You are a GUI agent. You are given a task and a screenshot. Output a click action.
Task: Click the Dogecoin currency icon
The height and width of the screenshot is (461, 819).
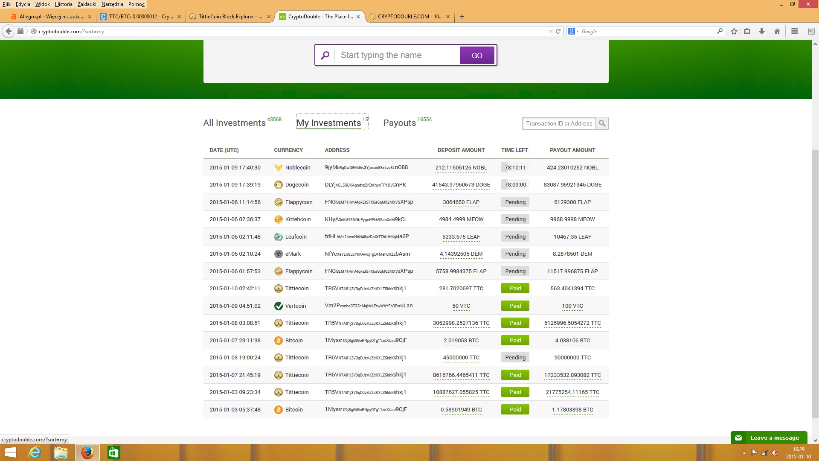tap(279, 185)
